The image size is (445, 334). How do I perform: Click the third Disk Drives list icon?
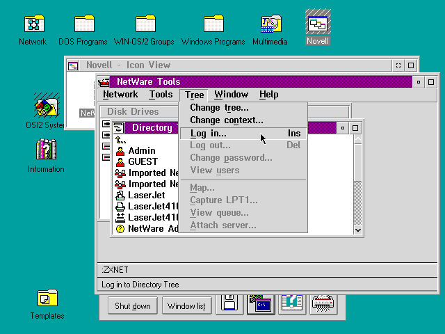[106, 146]
